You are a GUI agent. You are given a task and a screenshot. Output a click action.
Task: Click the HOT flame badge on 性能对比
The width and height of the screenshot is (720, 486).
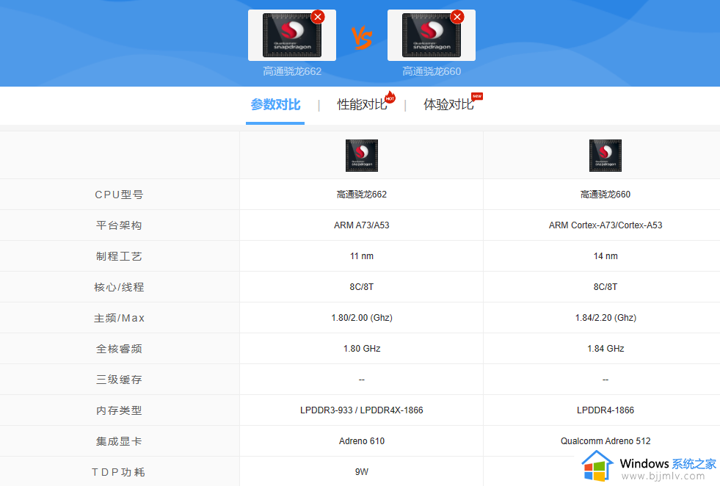click(x=390, y=97)
